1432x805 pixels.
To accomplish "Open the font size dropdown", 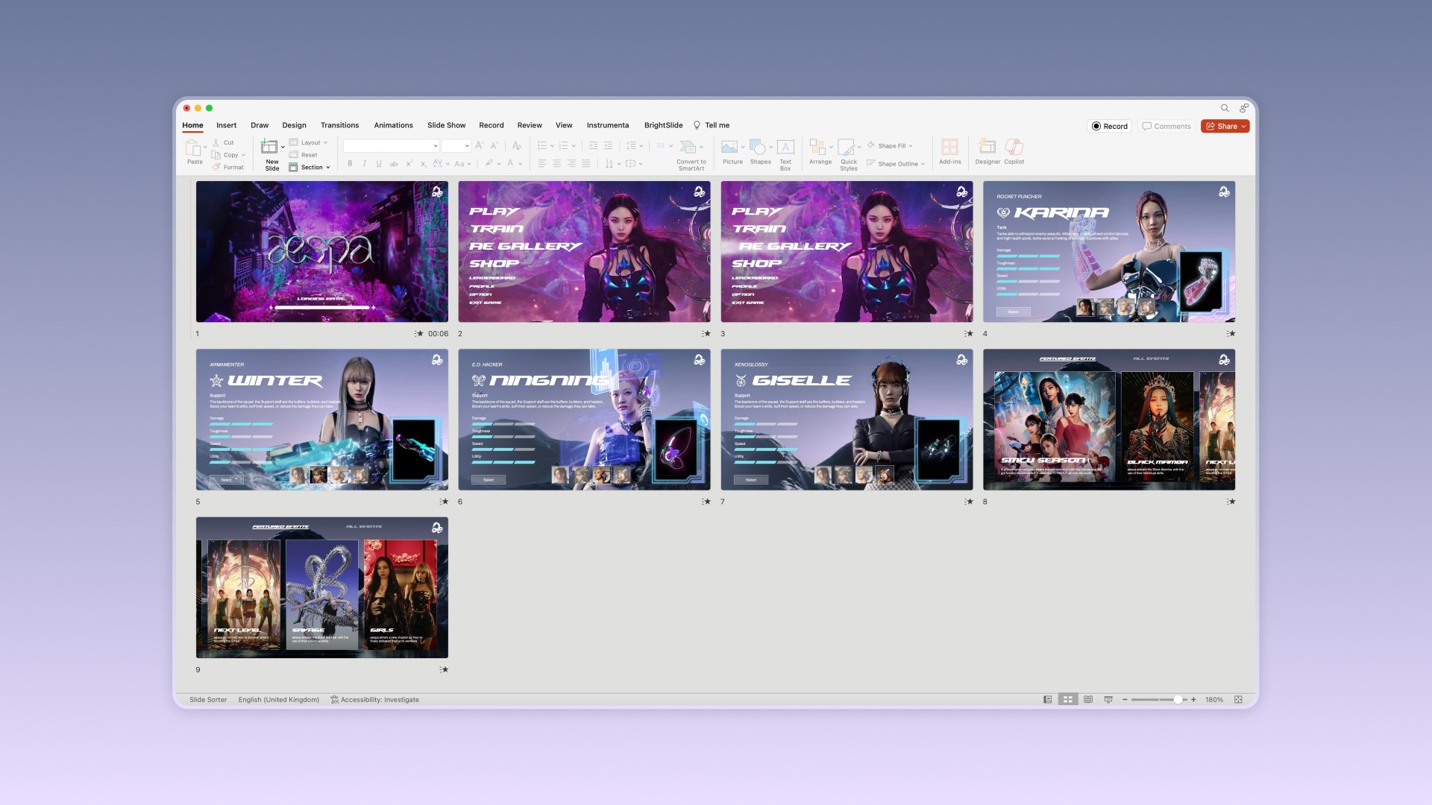I will coord(467,146).
